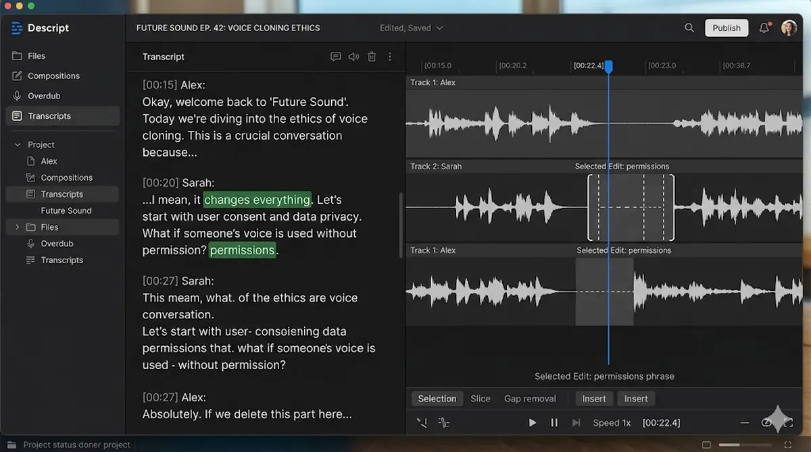Select Transcripts in the top sidebar
Image resolution: width=811 pixels, height=452 pixels.
point(63,116)
